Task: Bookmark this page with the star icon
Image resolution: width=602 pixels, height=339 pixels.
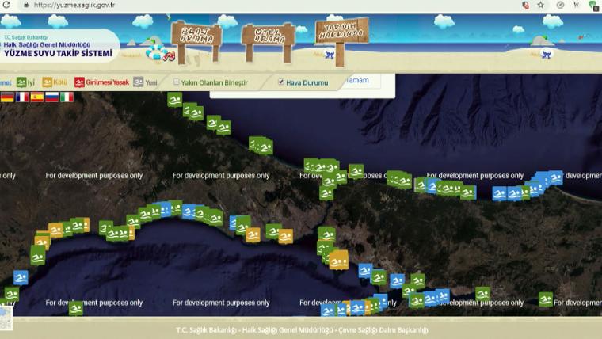Action: pos(540,5)
